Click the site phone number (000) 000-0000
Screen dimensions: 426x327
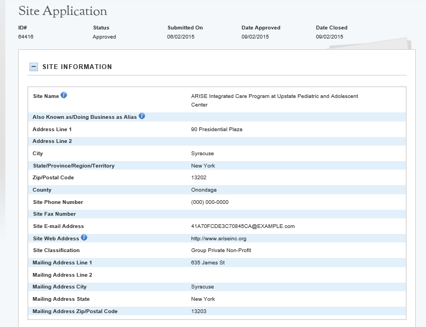(x=209, y=202)
